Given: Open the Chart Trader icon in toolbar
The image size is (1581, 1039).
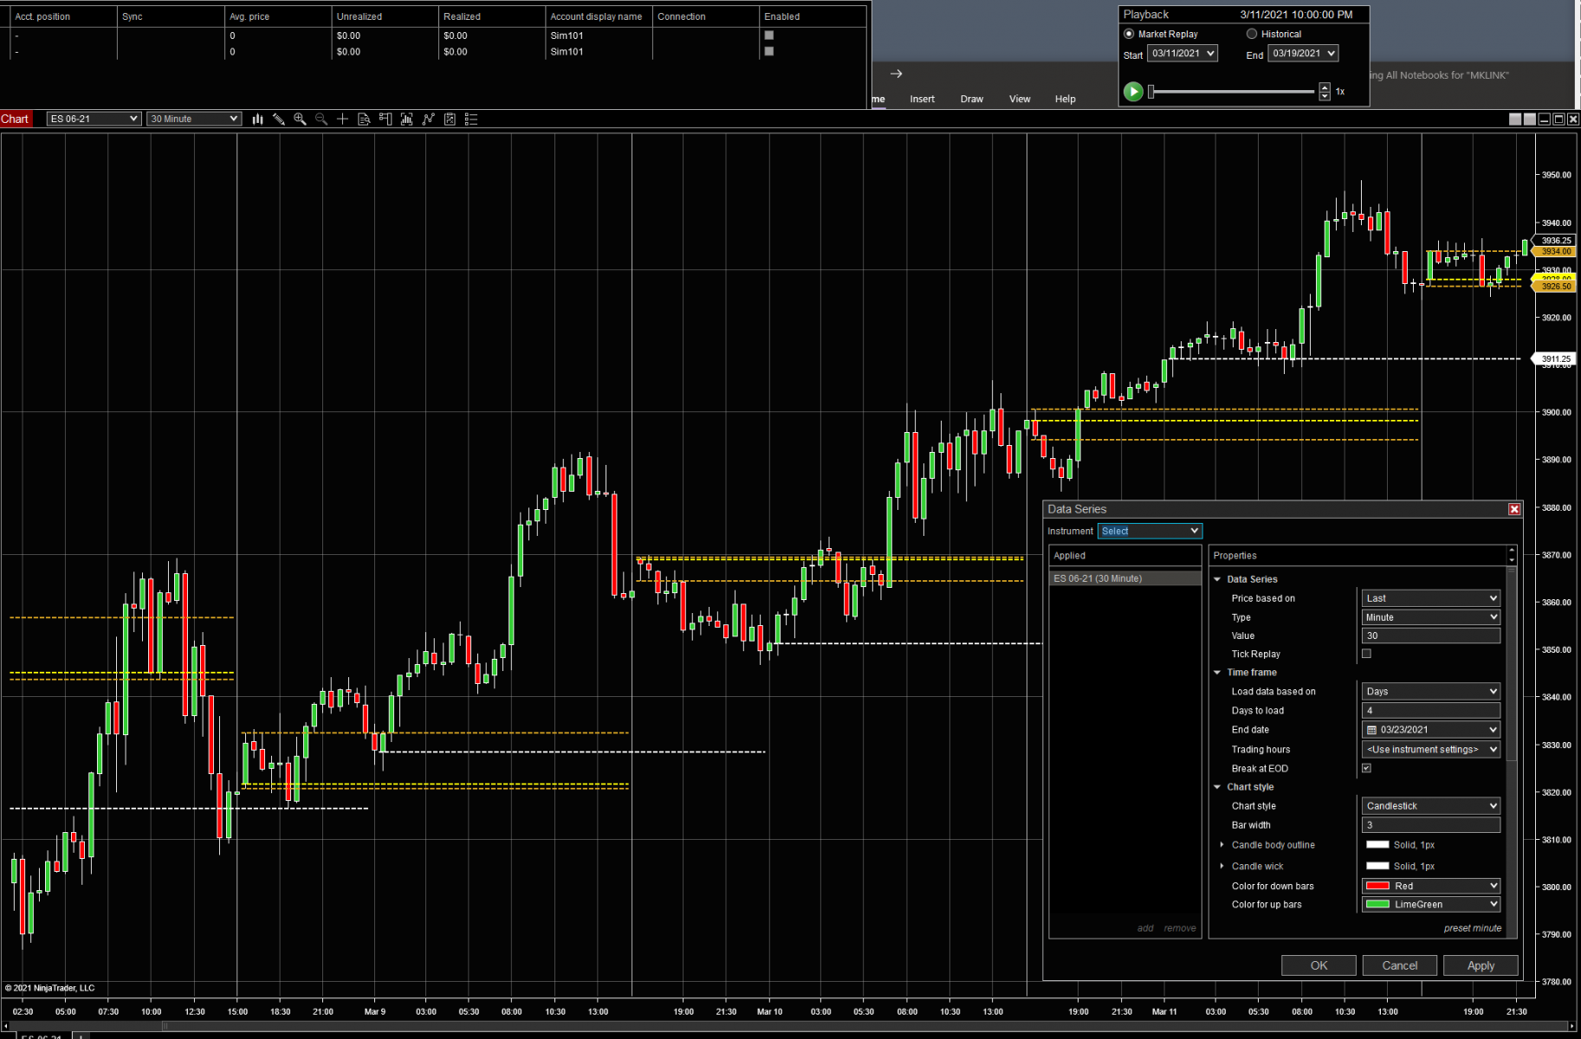Looking at the screenshot, I should tap(386, 119).
